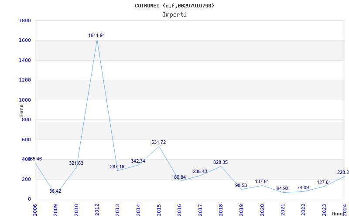Screen dimensions: 349x218
Task: Click the x-axis year 2018
Action: tap(221, 210)
